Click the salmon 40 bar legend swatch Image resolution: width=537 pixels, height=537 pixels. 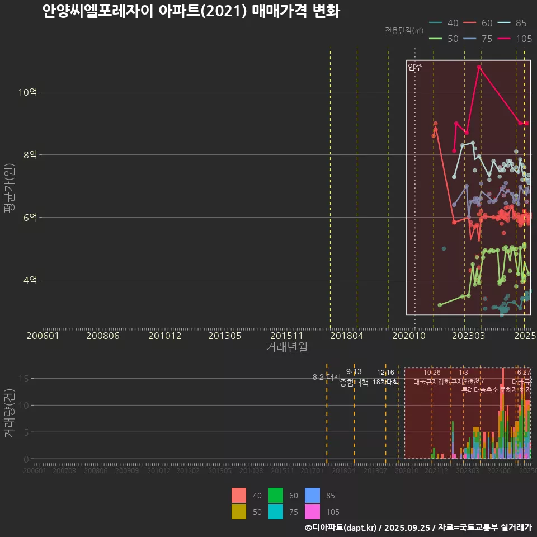click(239, 496)
